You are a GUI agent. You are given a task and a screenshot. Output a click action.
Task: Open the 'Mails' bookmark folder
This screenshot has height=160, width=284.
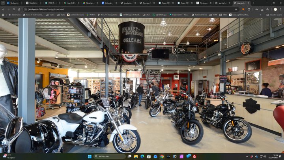pos(61,15)
